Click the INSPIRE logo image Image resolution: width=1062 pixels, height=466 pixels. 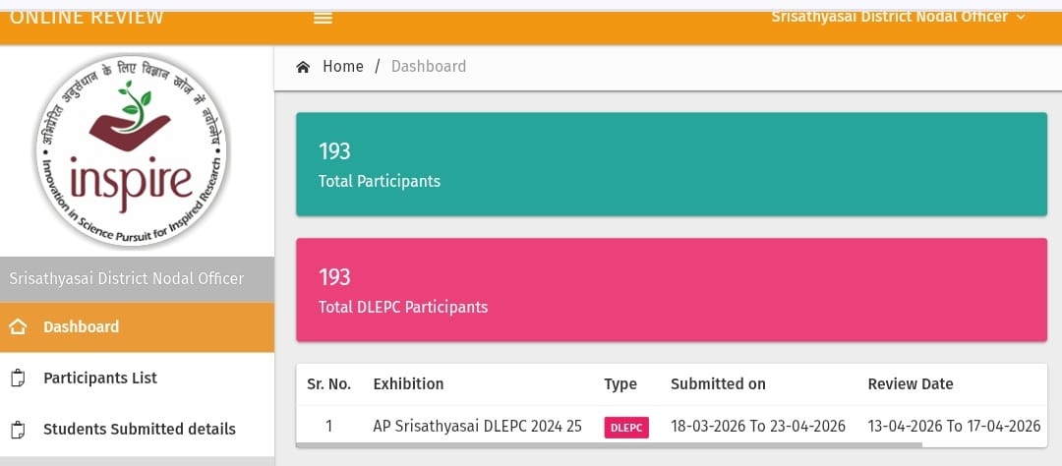click(132, 151)
